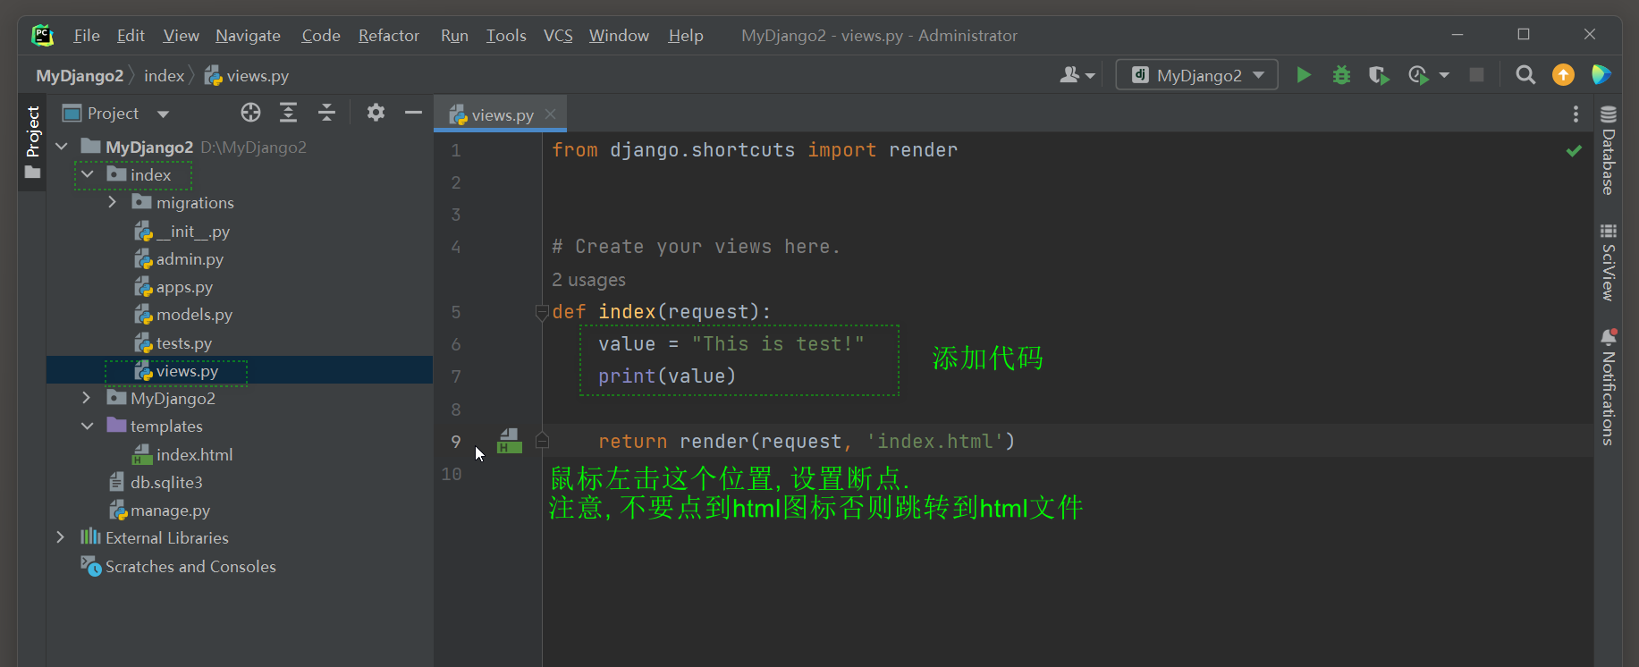Open the Navigate menu

tap(248, 36)
